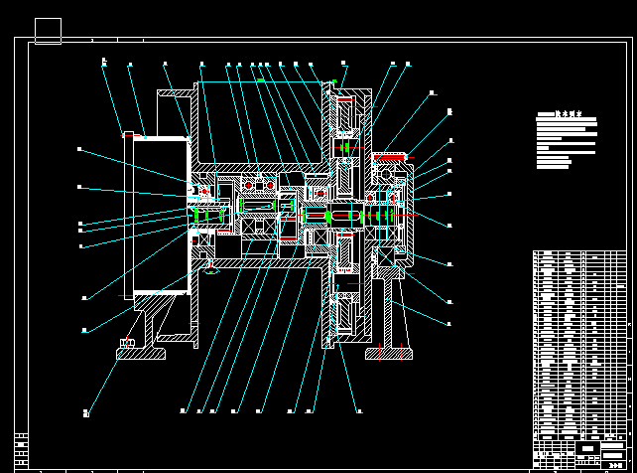
Task: Select the revision block at the frame's bottom-left
Action: pos(22,450)
